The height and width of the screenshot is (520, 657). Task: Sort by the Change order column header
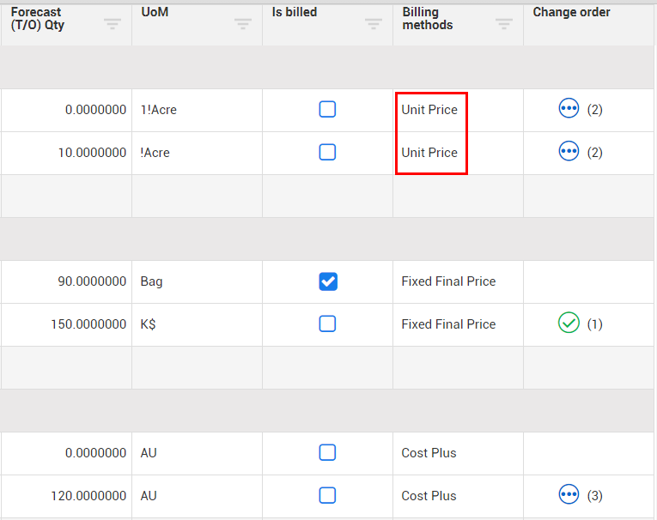pos(571,13)
